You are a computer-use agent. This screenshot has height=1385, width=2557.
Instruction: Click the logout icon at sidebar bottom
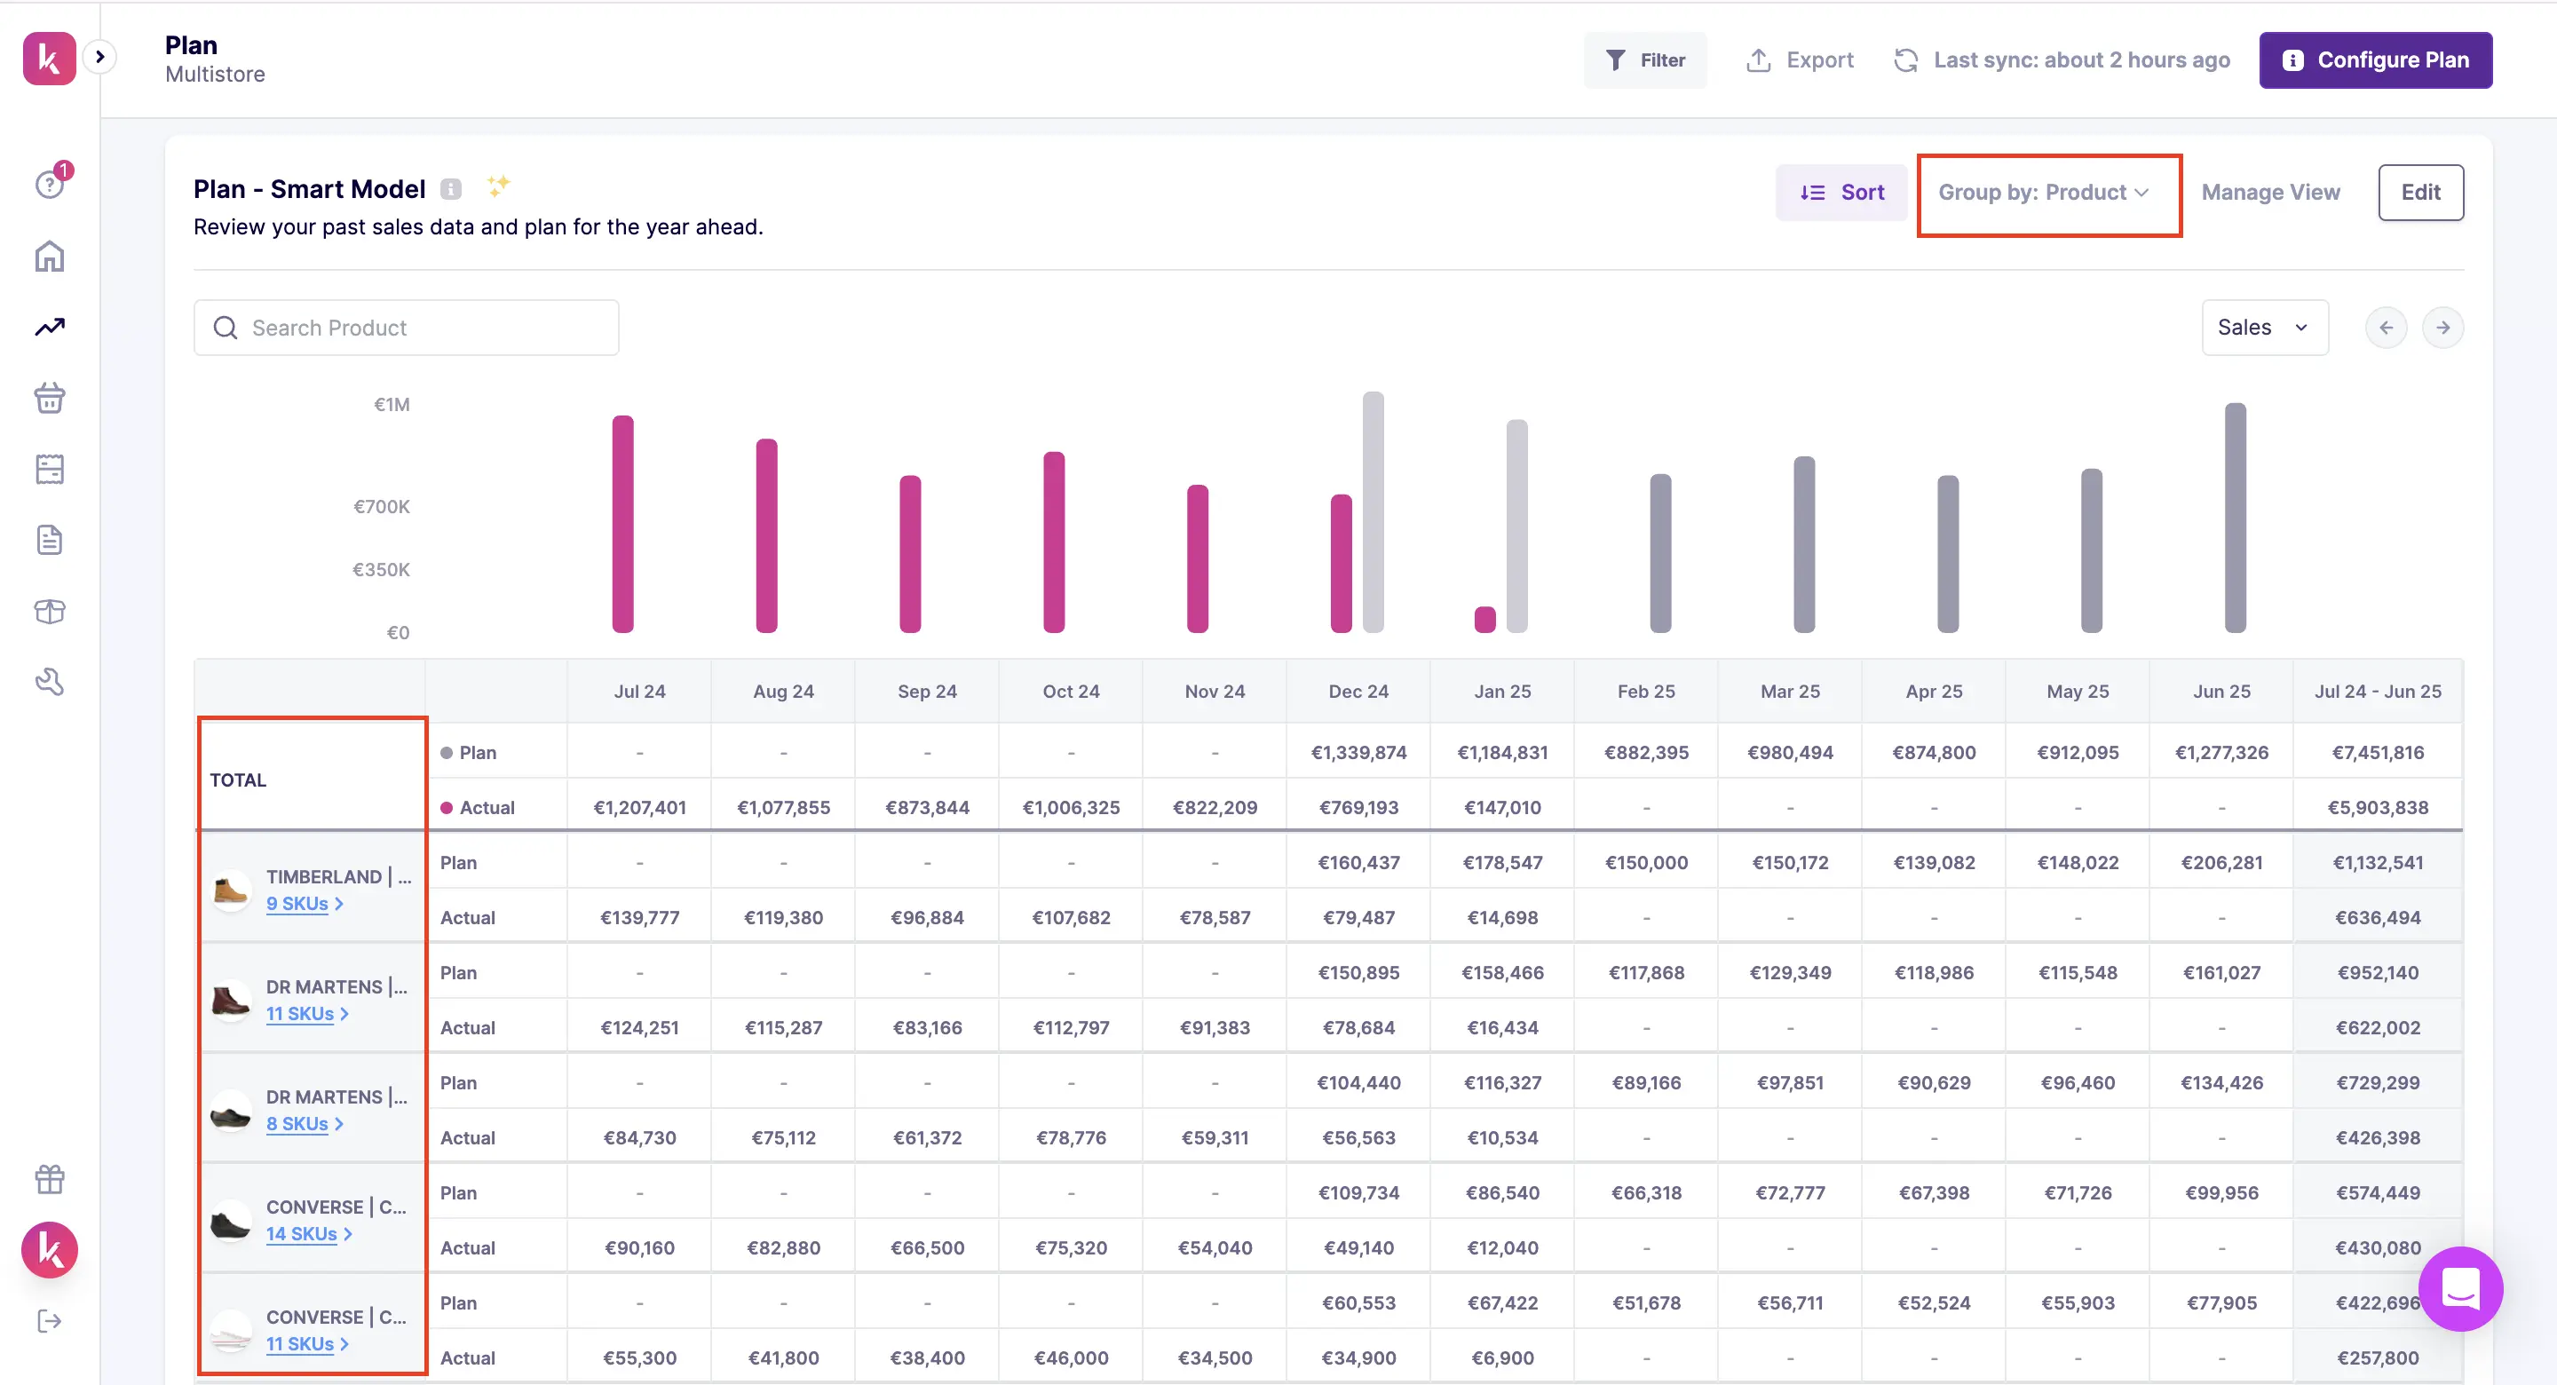(50, 1320)
